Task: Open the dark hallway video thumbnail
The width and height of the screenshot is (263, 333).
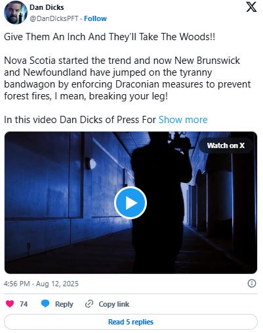Action: [131, 203]
